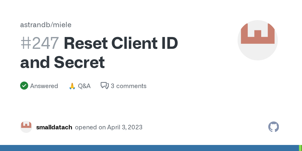Click the comments speech bubble icon
The height and width of the screenshot is (151, 302).
[105, 86]
